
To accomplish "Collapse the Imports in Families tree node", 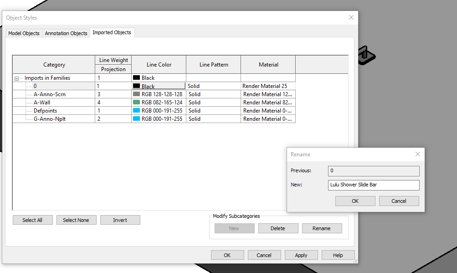I will point(16,78).
